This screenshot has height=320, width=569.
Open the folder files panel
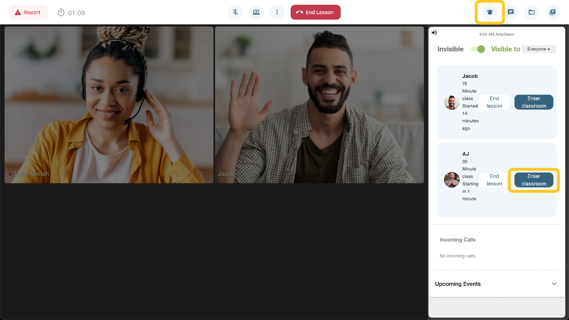532,12
